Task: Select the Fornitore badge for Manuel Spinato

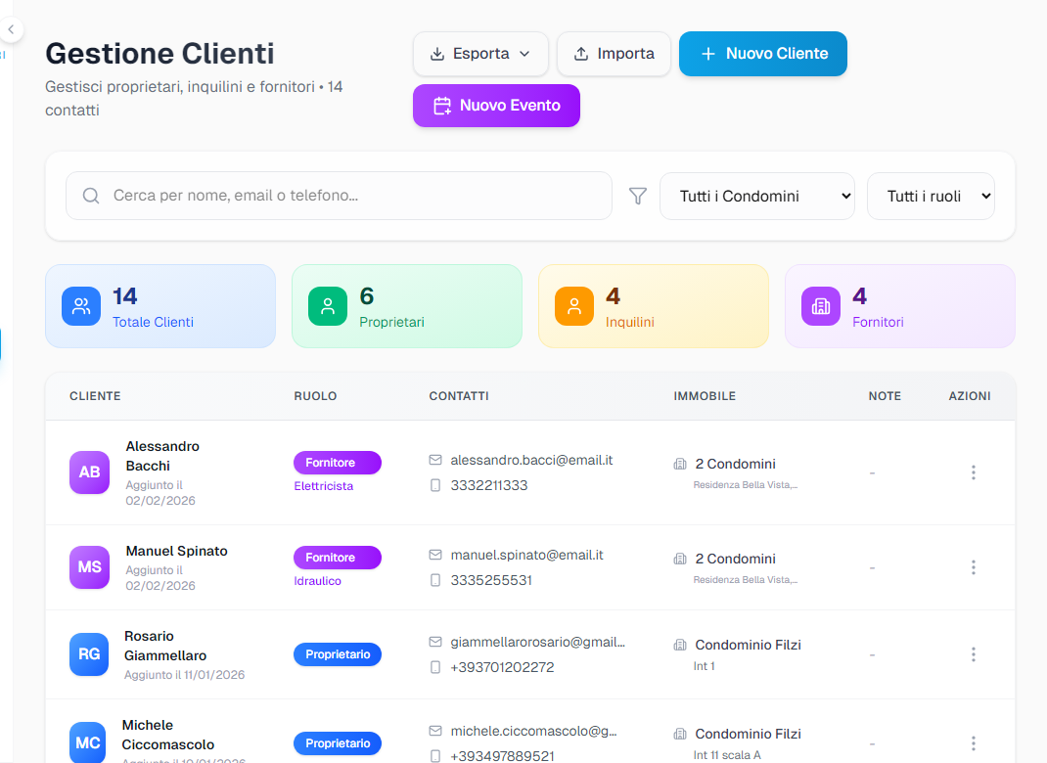Action: point(337,556)
